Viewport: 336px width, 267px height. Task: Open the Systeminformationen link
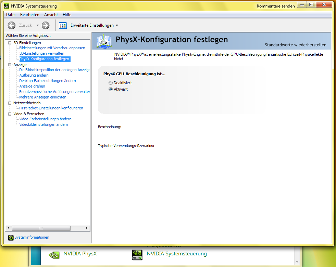(x=32, y=237)
